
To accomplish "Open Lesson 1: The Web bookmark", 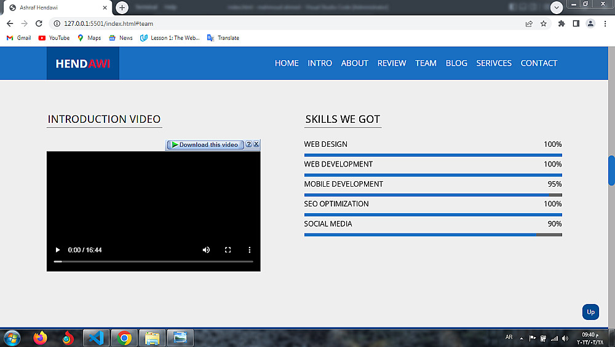I will (x=170, y=38).
